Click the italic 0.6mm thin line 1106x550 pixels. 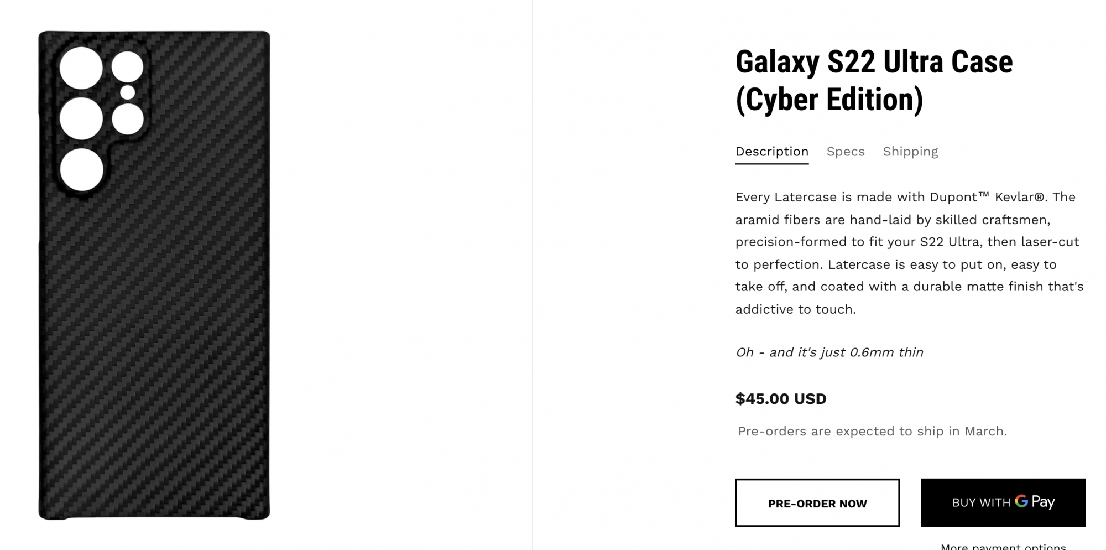(829, 352)
